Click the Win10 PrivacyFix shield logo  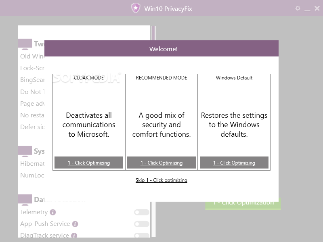tap(136, 8)
